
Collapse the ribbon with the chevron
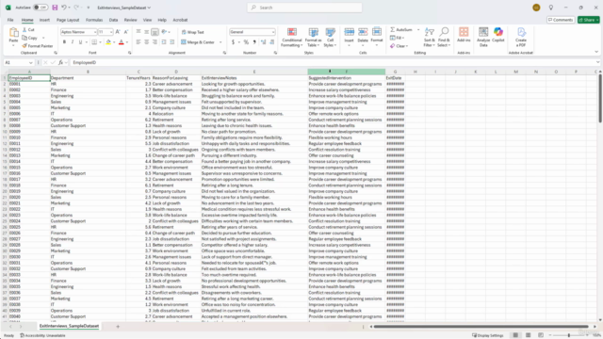click(x=596, y=52)
